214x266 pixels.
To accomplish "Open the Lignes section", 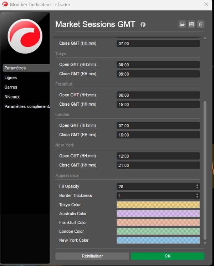I will tap(11, 77).
